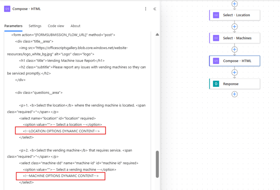Click the Compose action icon in the panel header

(7, 9)
